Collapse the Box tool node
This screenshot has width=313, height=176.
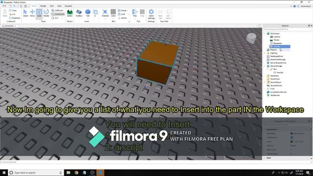click(268, 69)
